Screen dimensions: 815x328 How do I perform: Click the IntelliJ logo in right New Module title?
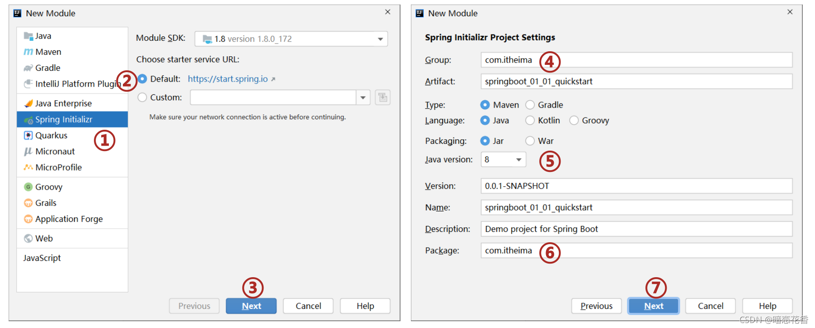(420, 13)
